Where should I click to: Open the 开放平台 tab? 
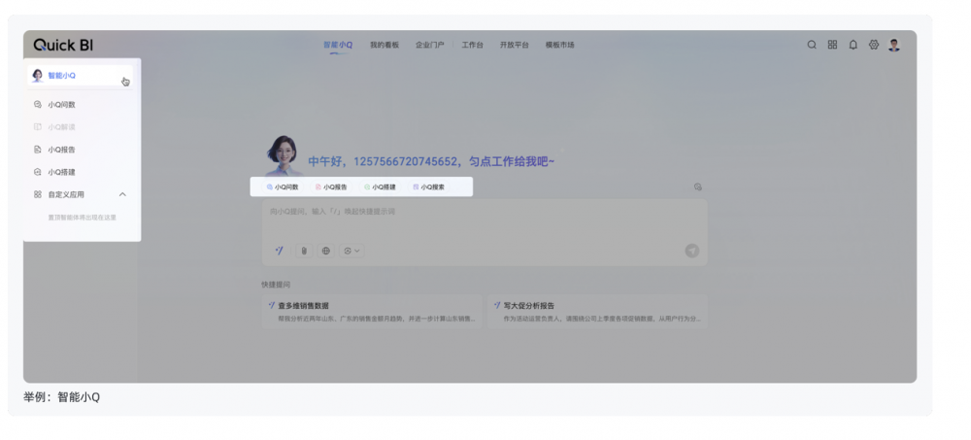pyautogui.click(x=515, y=45)
